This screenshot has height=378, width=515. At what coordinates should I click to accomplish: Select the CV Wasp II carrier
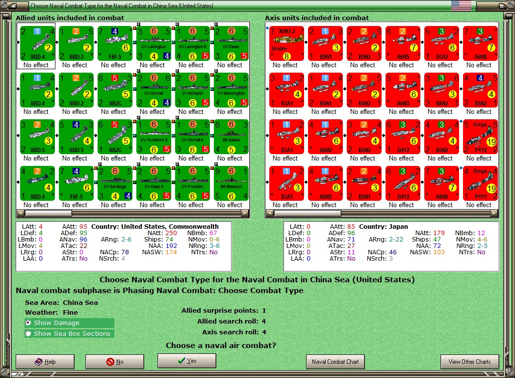pos(154,184)
